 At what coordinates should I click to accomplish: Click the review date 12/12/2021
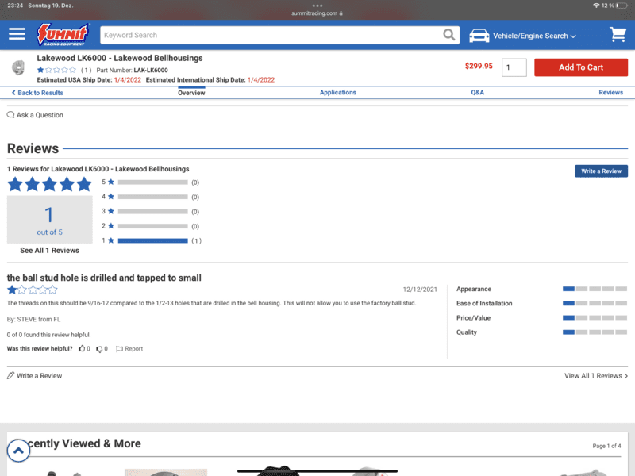click(420, 290)
